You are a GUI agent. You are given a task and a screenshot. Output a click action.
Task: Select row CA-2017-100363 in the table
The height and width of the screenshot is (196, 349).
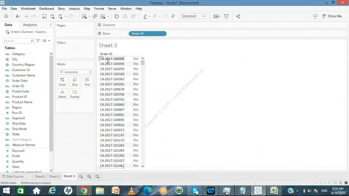[112, 79]
